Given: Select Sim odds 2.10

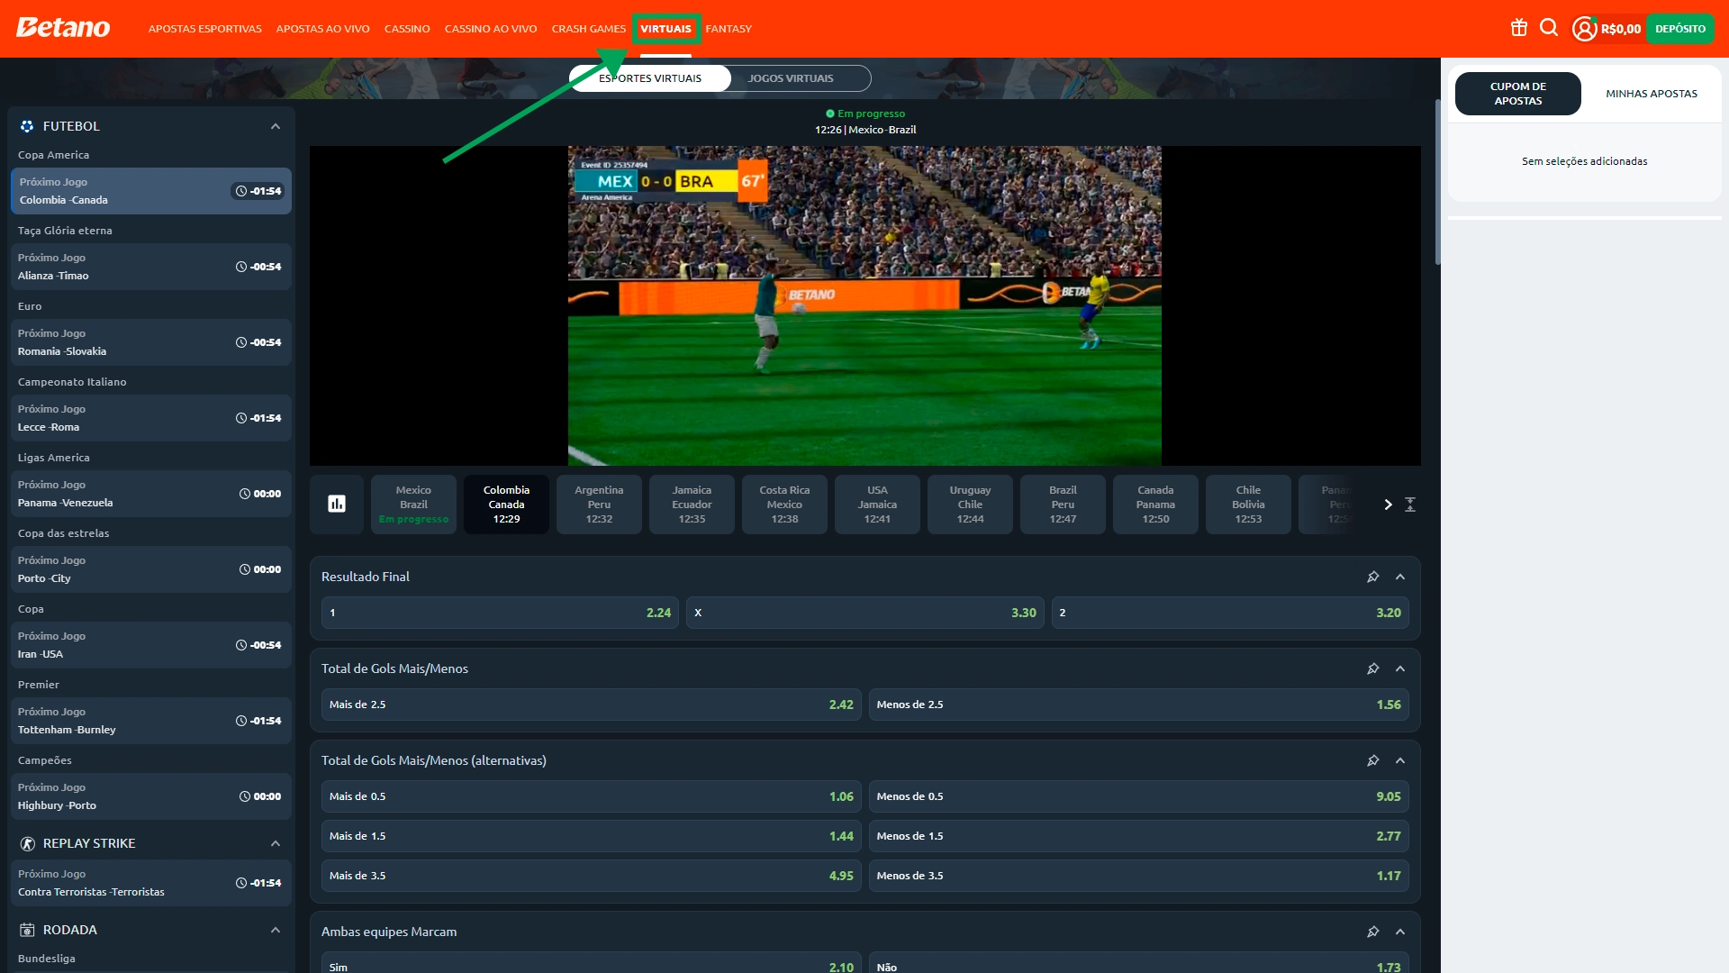Looking at the screenshot, I should [x=592, y=962].
